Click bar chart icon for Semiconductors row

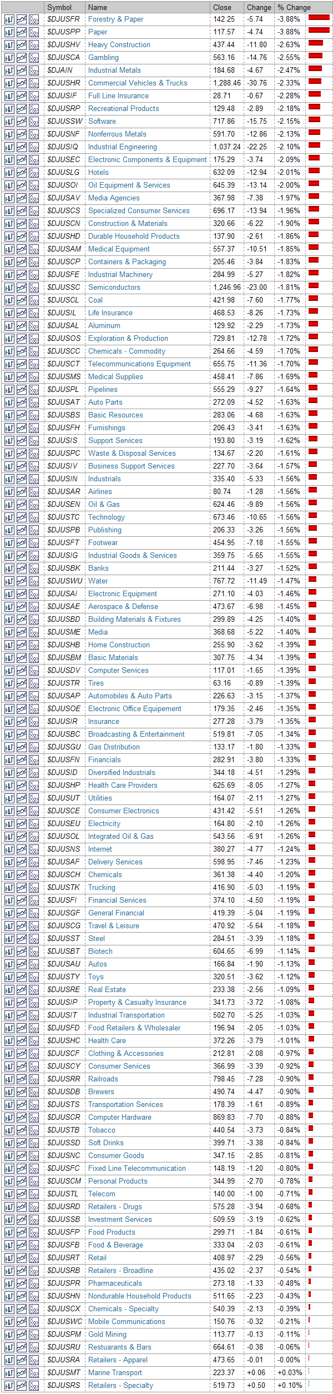pos(9,288)
